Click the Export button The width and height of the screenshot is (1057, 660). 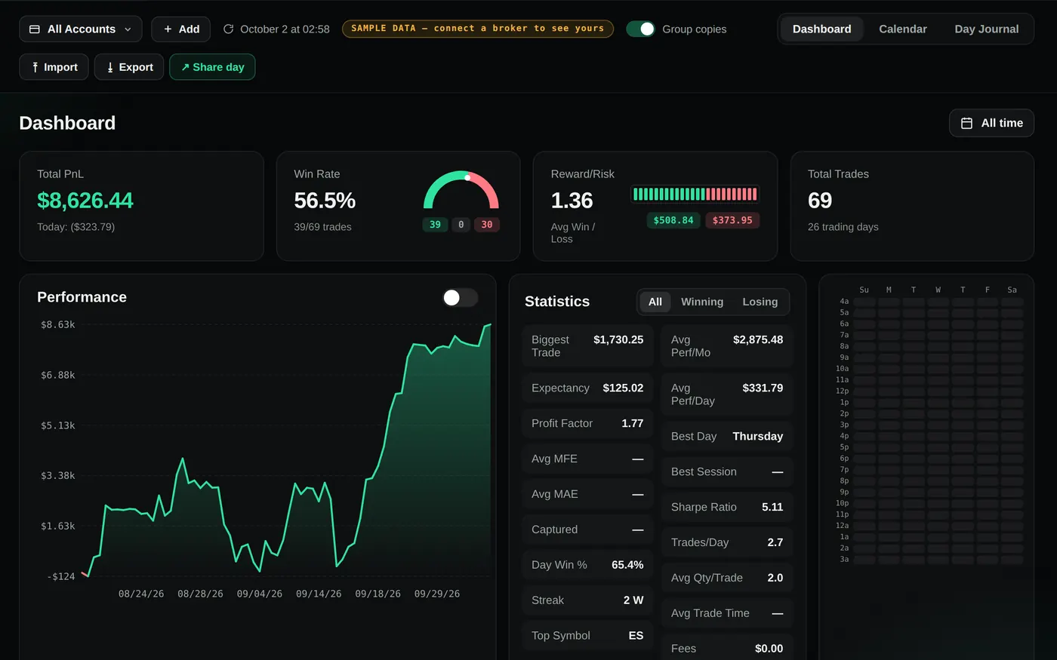129,67
